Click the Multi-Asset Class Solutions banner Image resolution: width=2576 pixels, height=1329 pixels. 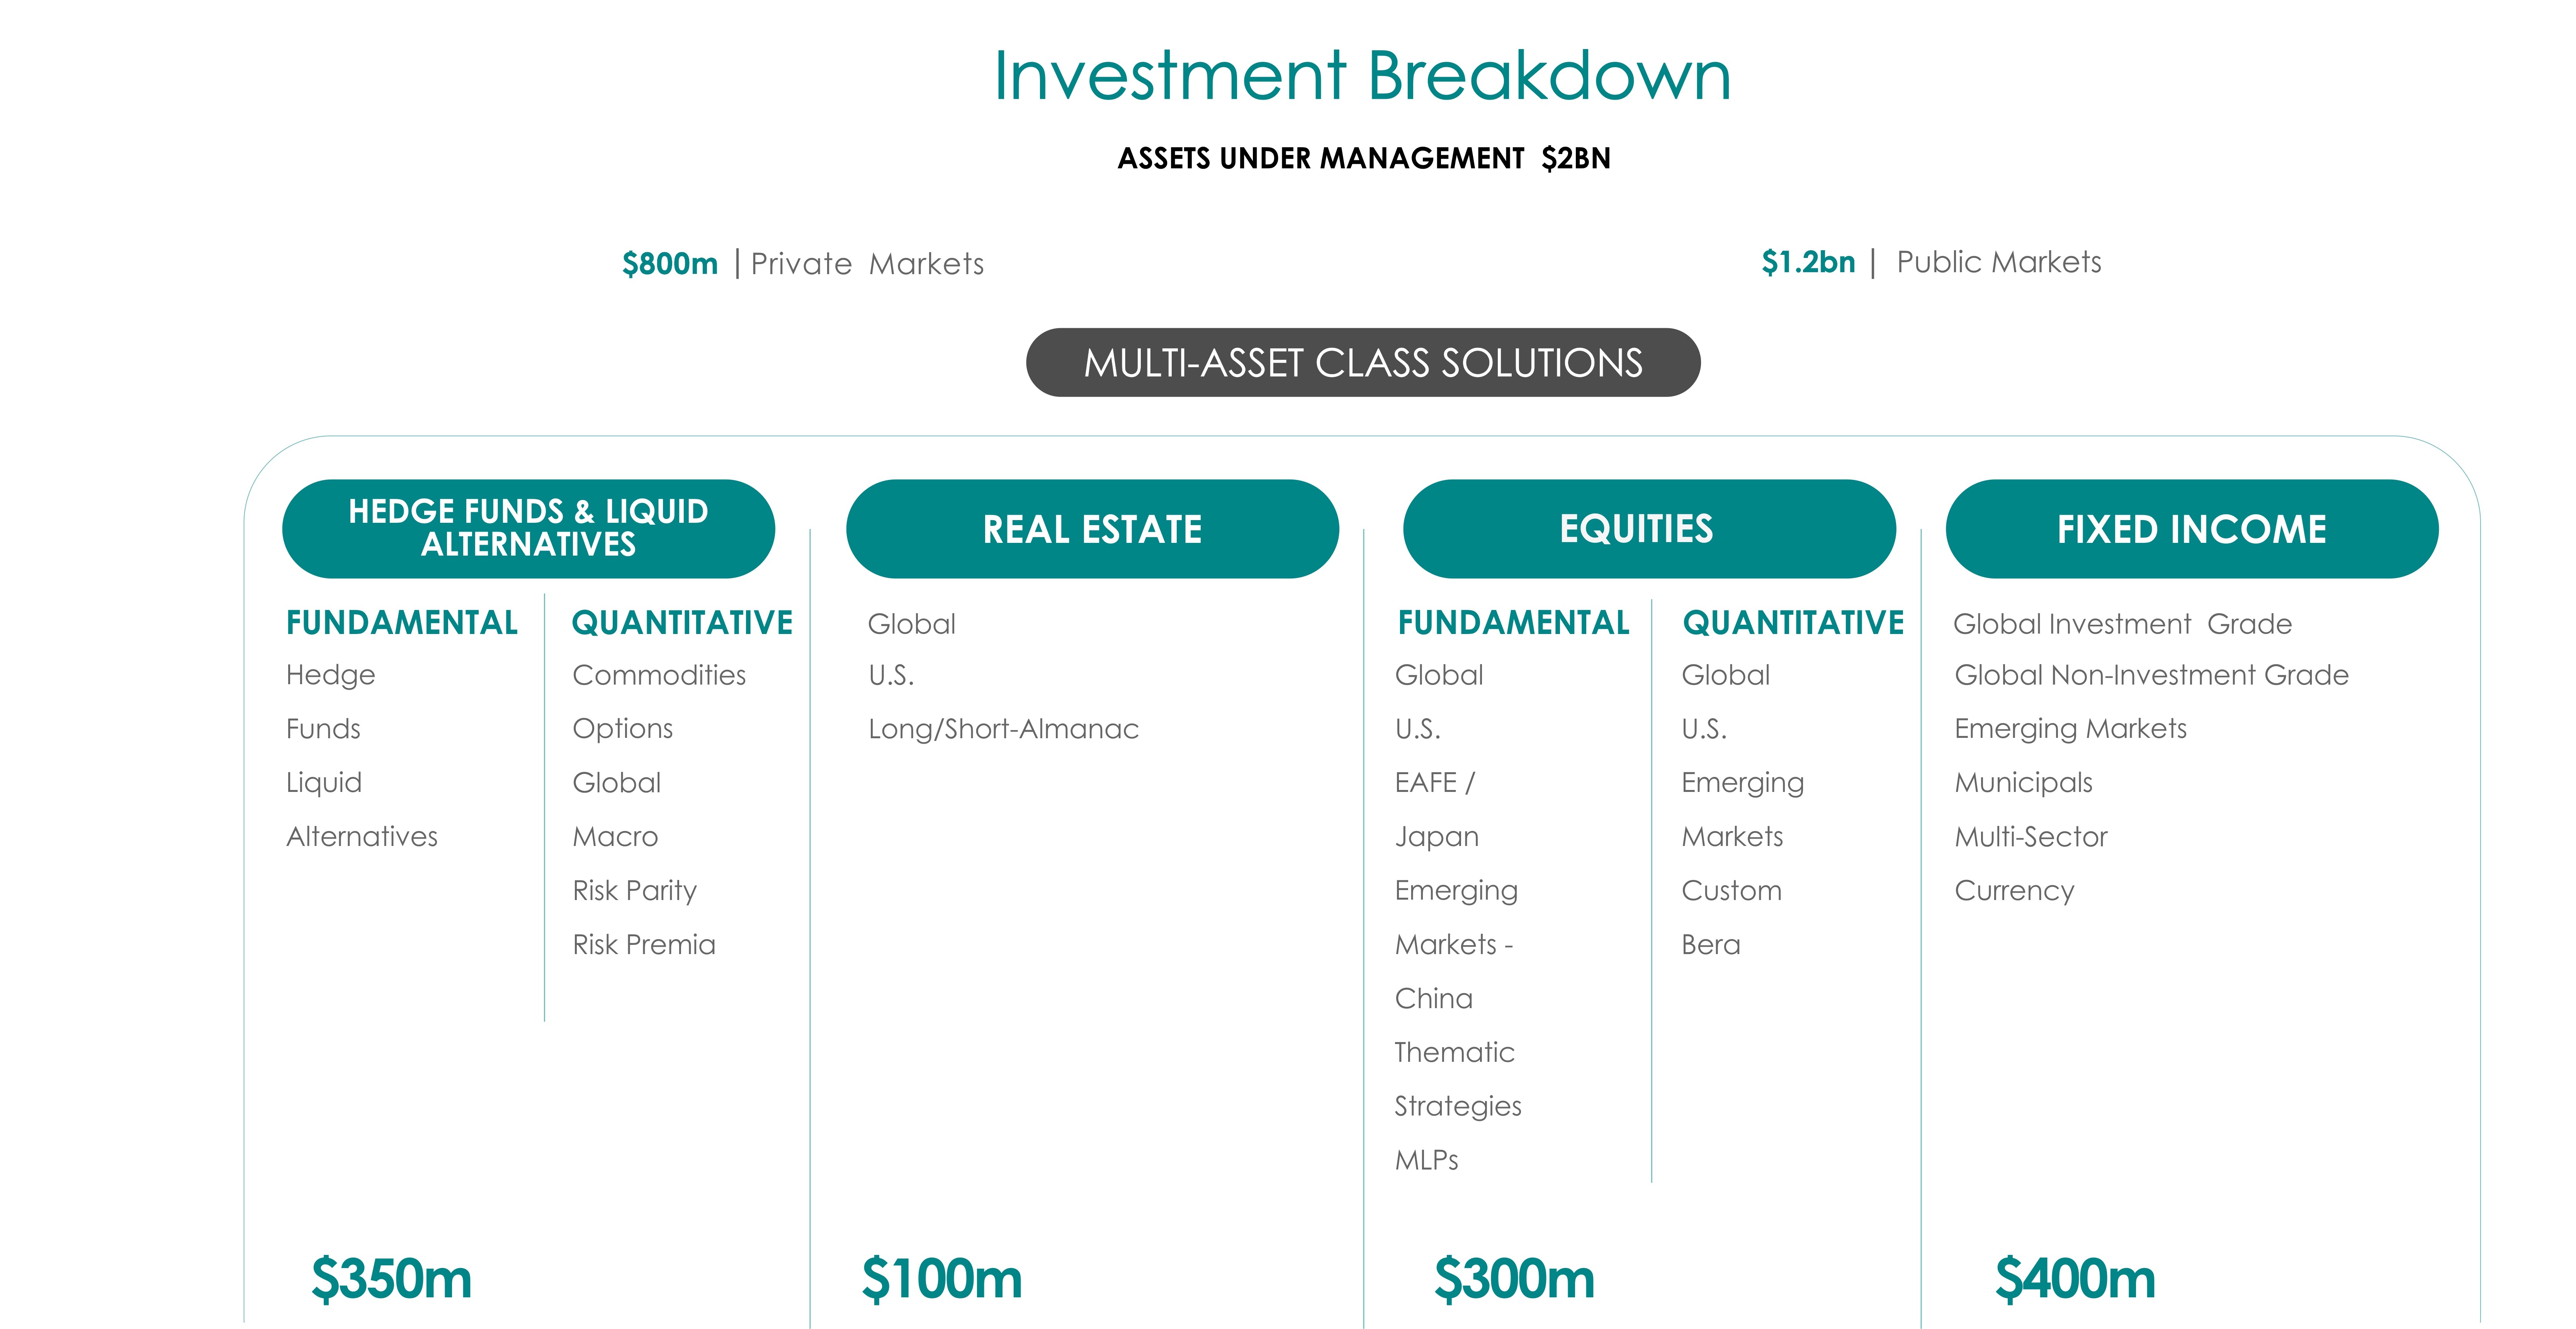tap(1362, 363)
